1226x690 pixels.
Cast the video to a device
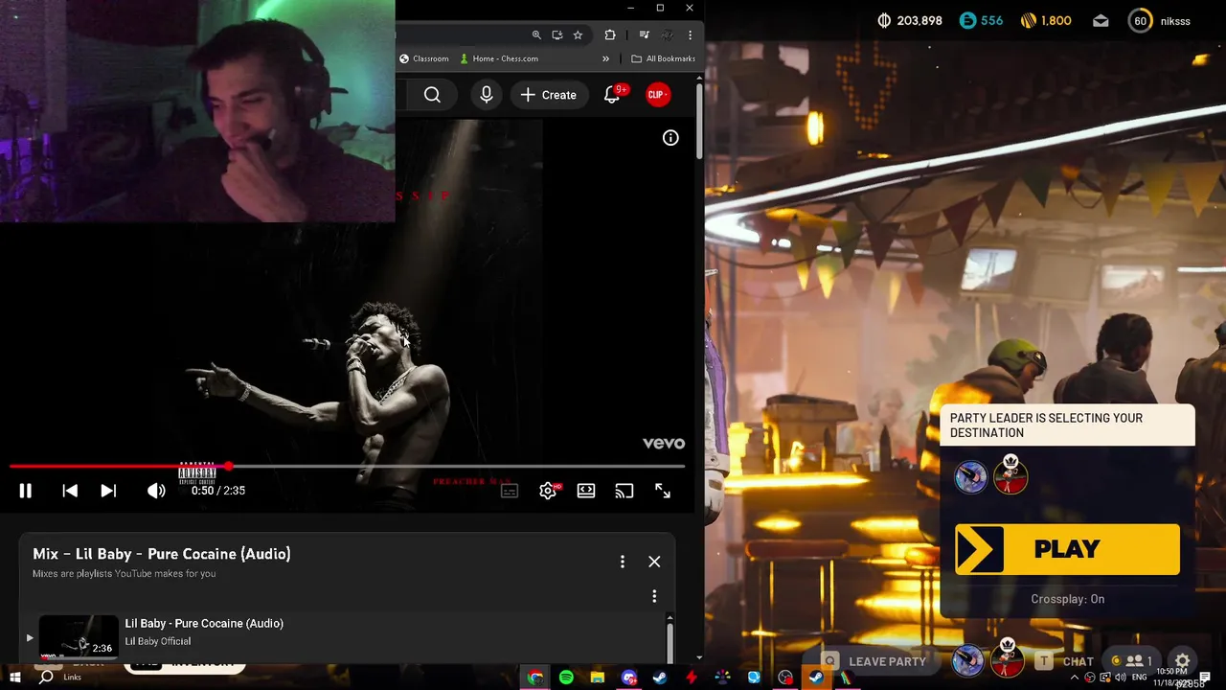point(624,491)
